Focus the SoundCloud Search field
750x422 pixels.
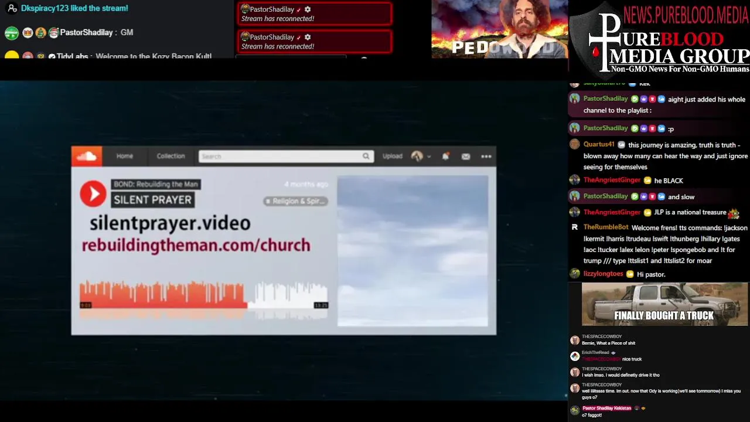coord(286,156)
